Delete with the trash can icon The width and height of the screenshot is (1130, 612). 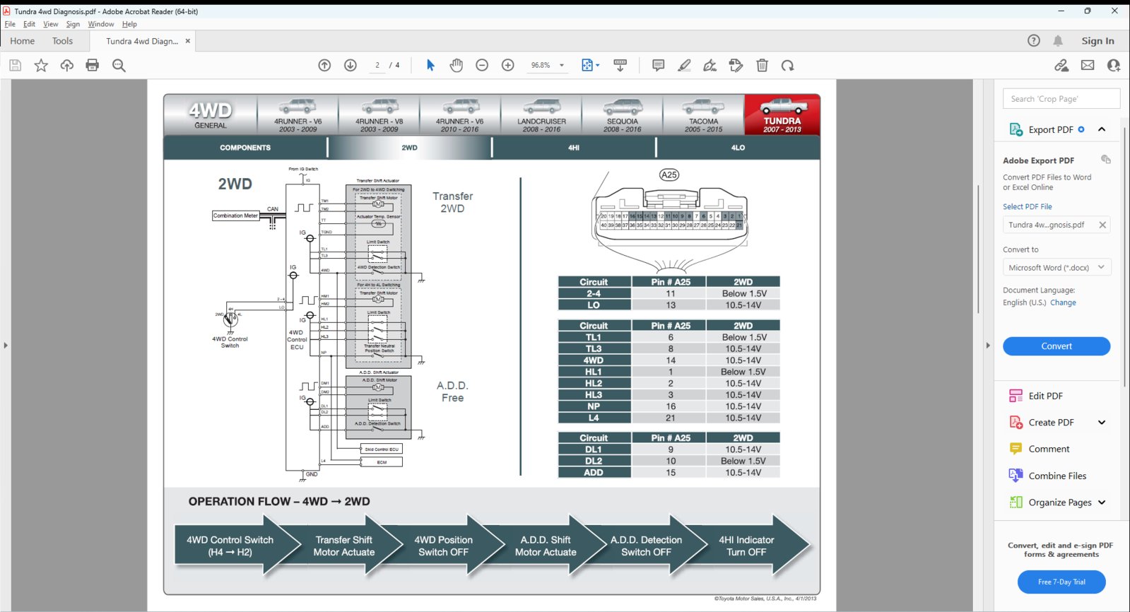[x=762, y=66]
